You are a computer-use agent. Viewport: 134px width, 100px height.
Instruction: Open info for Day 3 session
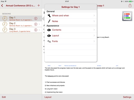pyautogui.click(x=36, y=30)
